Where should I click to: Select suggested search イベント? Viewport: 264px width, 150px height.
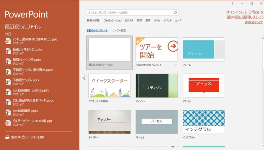(x=167, y=20)
